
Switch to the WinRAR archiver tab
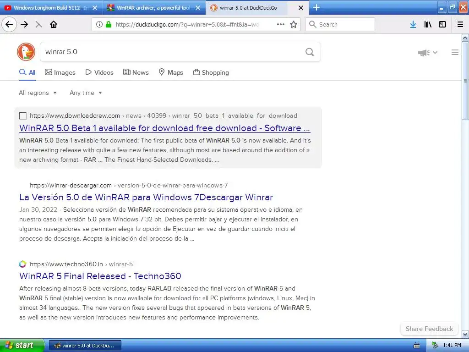154,8
